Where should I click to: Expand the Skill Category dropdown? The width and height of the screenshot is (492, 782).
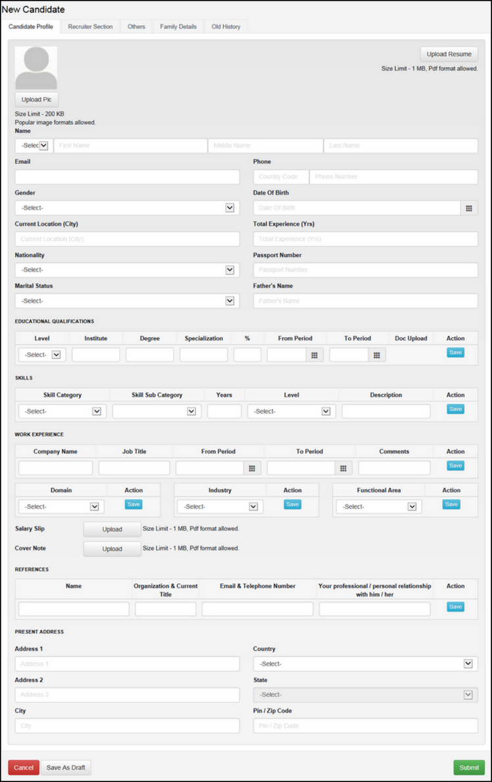[x=62, y=412]
